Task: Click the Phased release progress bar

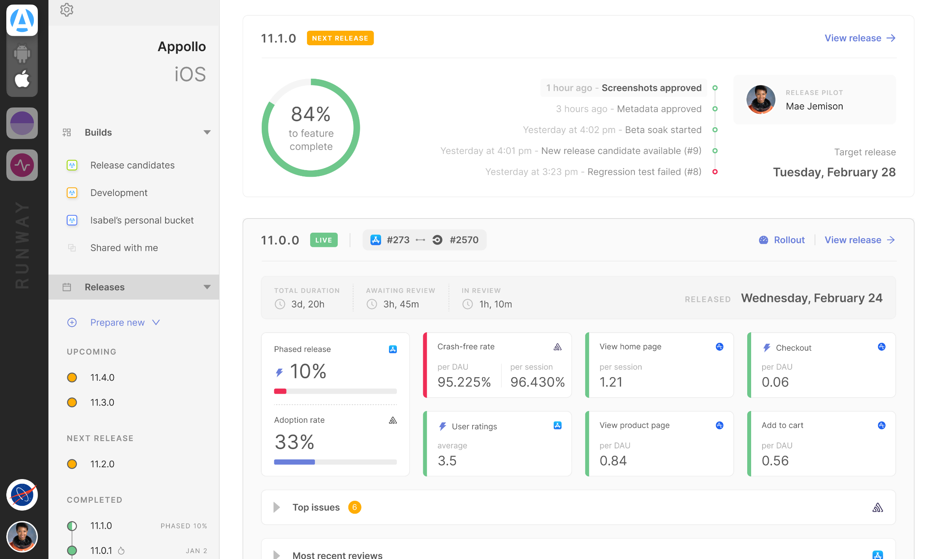Action: coord(335,391)
